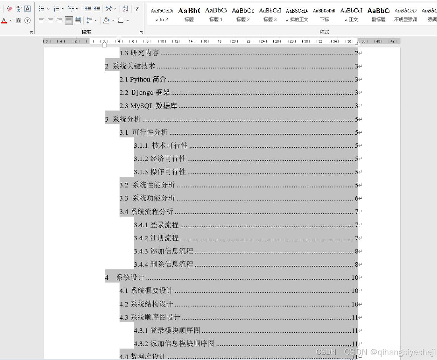The image size is (437, 360).
Task: Open the phonetic guide icon
Action: [x=18, y=8]
